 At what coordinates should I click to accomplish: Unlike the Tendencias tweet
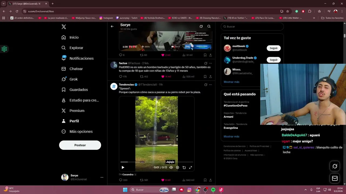point(166,180)
